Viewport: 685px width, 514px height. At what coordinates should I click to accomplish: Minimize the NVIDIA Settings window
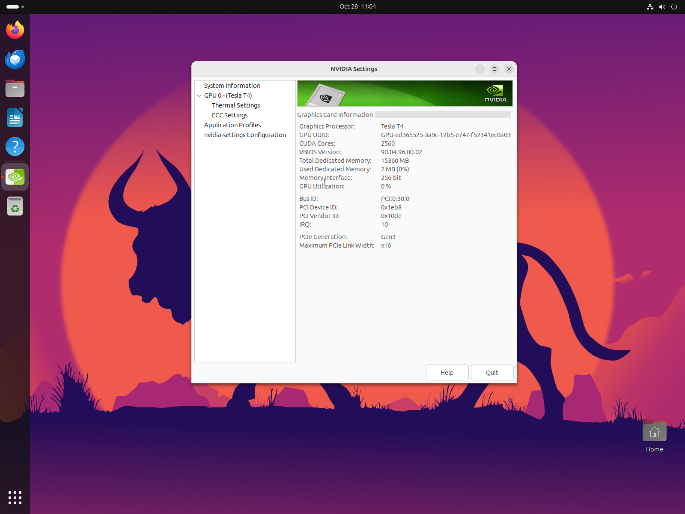[480, 69]
